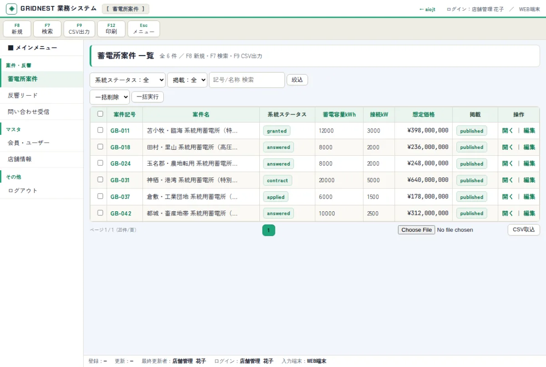Check the GB-042 row checkbox

100,213
